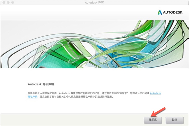Open the Autodesk 隐私声明 privacy link
Screen dimensions: 189x126
155,93
